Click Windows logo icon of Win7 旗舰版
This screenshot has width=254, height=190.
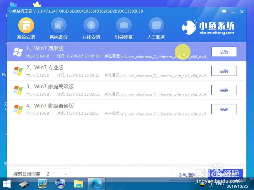tap(18, 52)
